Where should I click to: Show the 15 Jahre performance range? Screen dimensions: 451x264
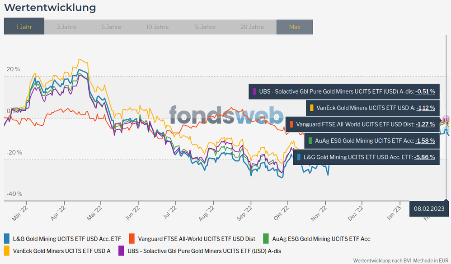click(205, 27)
